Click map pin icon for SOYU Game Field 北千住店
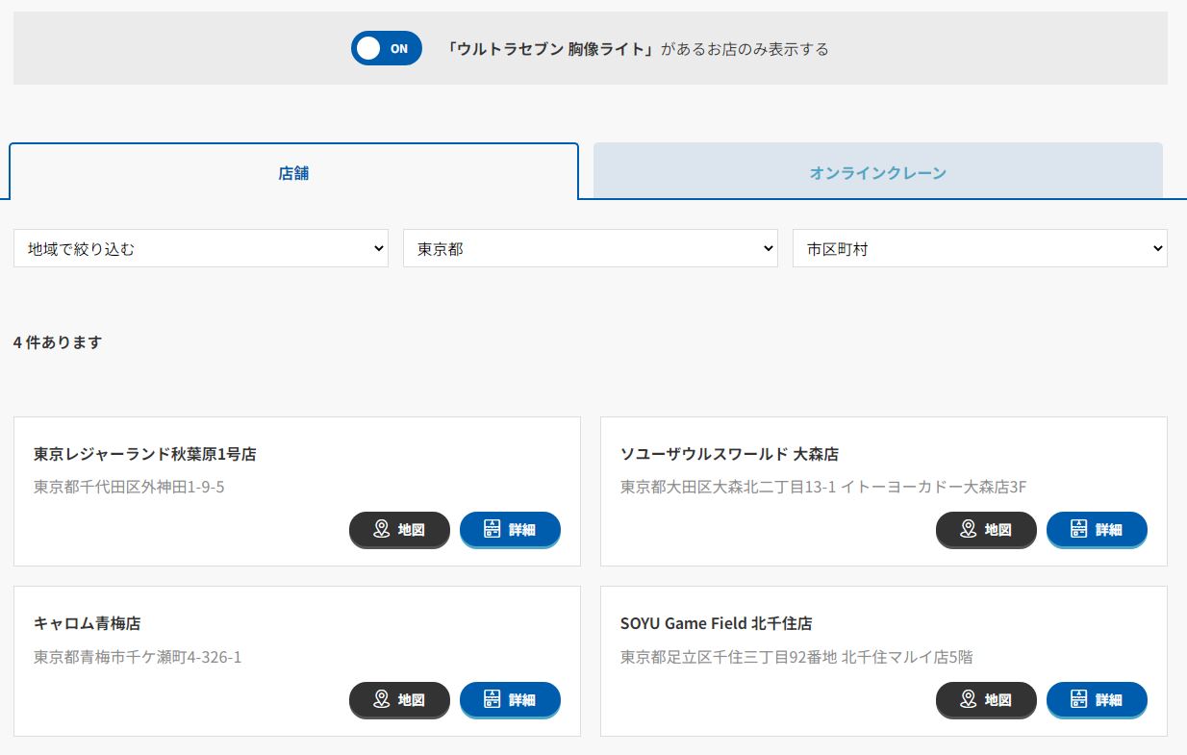1187x755 pixels. 968,699
